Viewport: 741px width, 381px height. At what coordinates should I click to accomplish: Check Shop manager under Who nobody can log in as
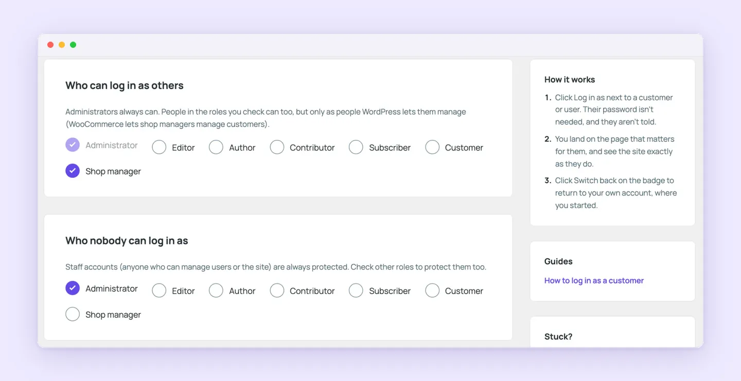pyautogui.click(x=73, y=314)
